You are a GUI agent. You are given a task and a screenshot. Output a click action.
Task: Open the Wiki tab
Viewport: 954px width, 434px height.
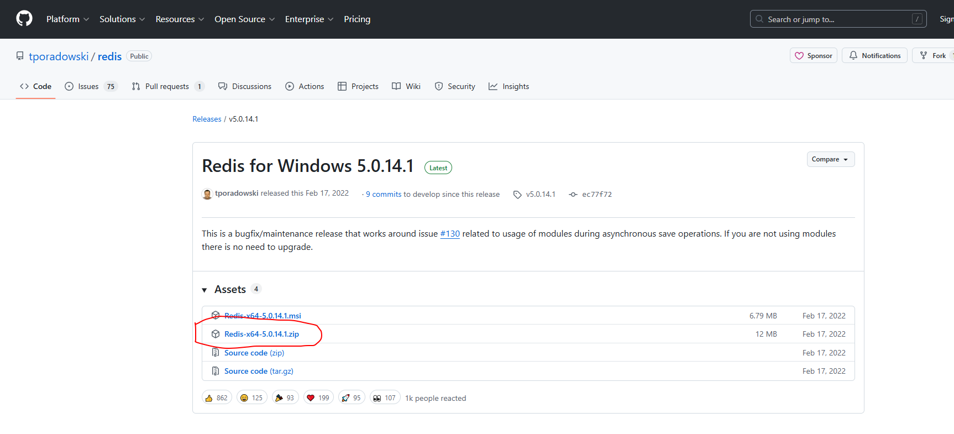(x=406, y=86)
